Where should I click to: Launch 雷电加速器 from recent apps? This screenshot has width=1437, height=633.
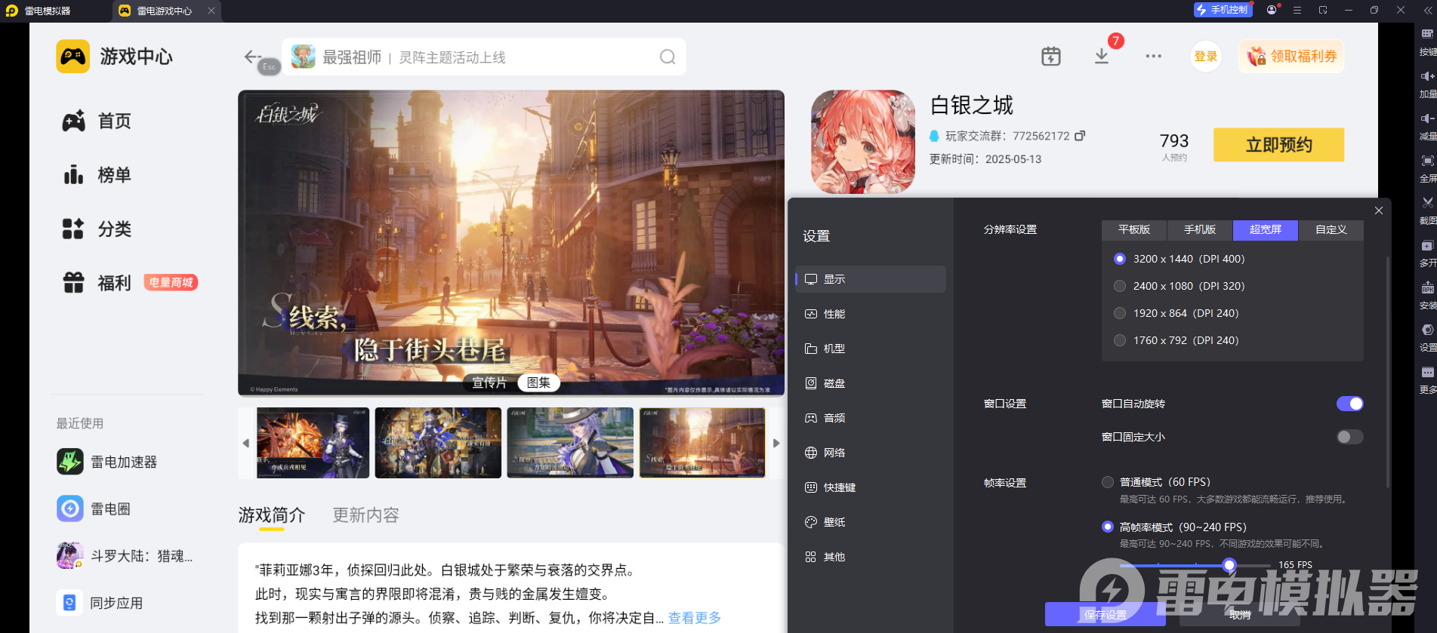106,462
